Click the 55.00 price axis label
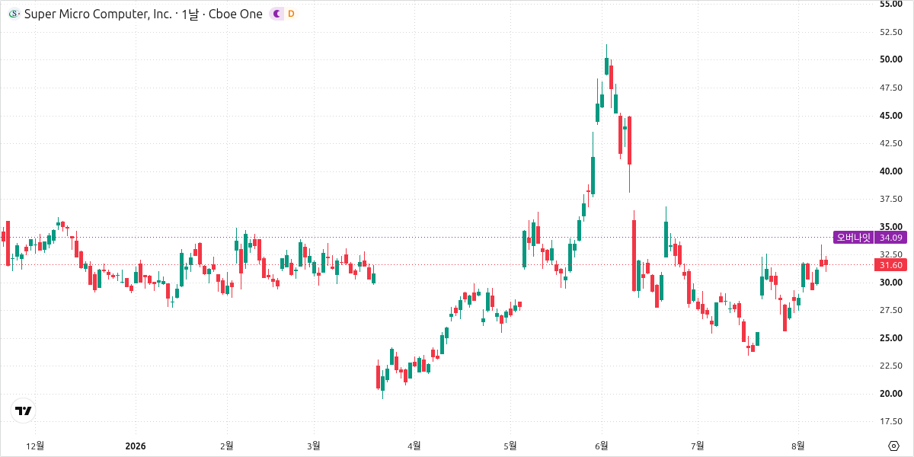The height and width of the screenshot is (457, 914). click(x=890, y=5)
